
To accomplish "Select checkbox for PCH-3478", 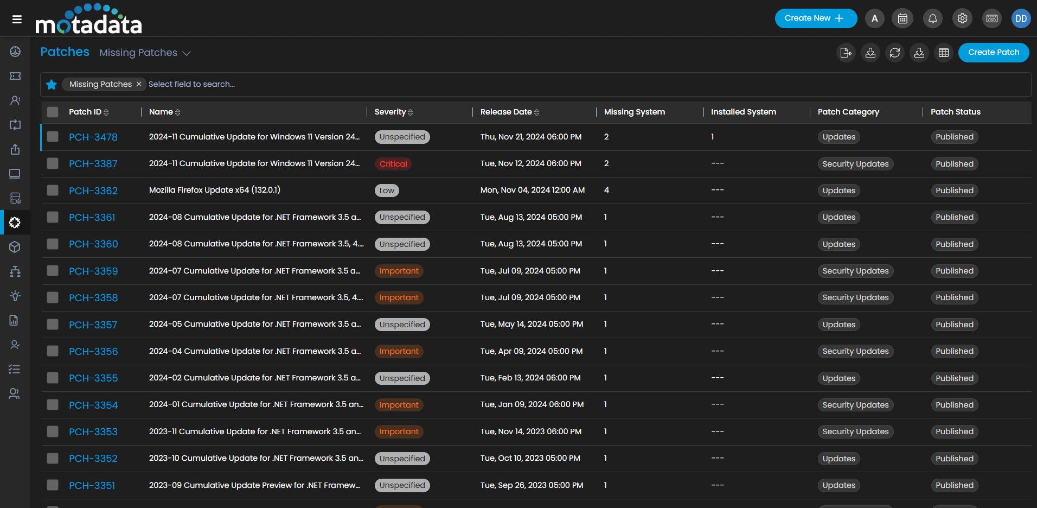I will pos(53,137).
